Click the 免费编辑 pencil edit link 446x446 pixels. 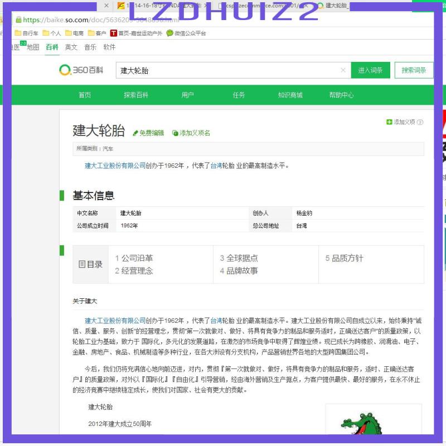click(148, 133)
